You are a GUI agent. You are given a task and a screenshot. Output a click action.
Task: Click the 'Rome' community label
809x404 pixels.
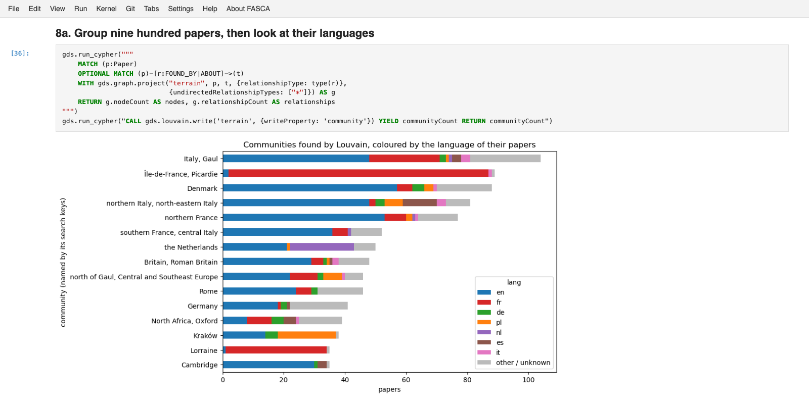(x=208, y=291)
